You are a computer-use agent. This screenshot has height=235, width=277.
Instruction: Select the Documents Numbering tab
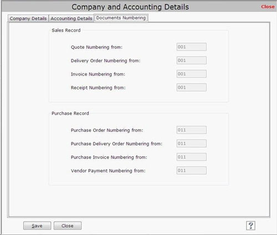click(121, 18)
